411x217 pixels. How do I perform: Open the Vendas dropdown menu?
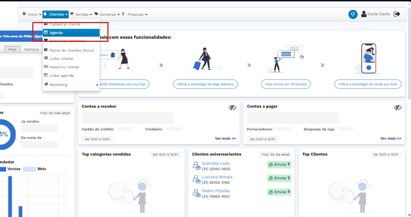pos(81,14)
